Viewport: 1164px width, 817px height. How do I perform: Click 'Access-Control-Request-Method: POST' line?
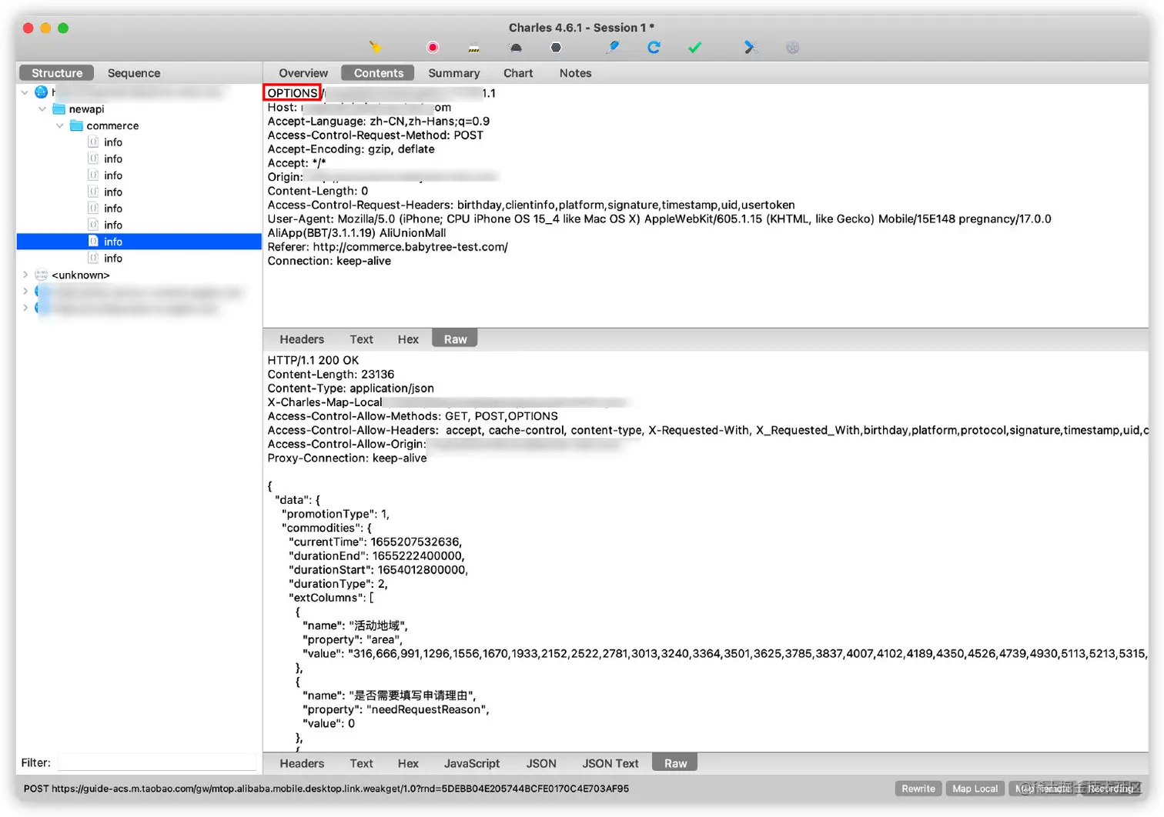point(375,135)
